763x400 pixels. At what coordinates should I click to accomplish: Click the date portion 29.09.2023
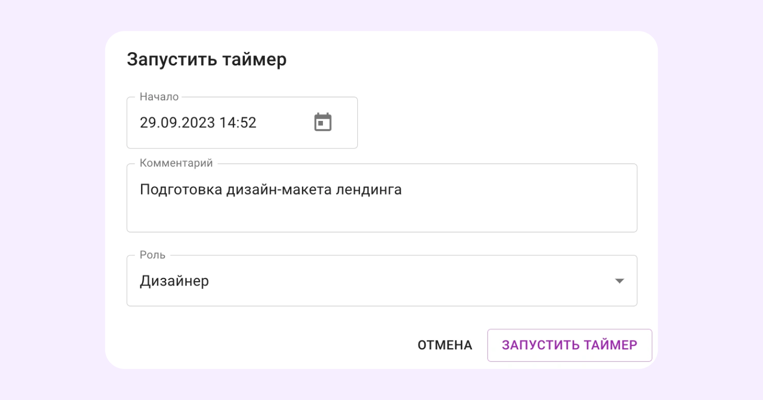pos(177,122)
